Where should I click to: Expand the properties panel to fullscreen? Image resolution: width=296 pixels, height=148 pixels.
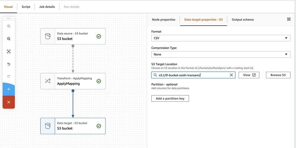tap(289, 19)
